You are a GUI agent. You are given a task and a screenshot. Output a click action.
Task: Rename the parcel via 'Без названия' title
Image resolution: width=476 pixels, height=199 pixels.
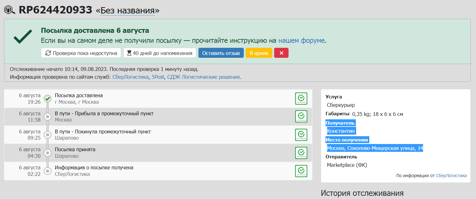[128, 10]
